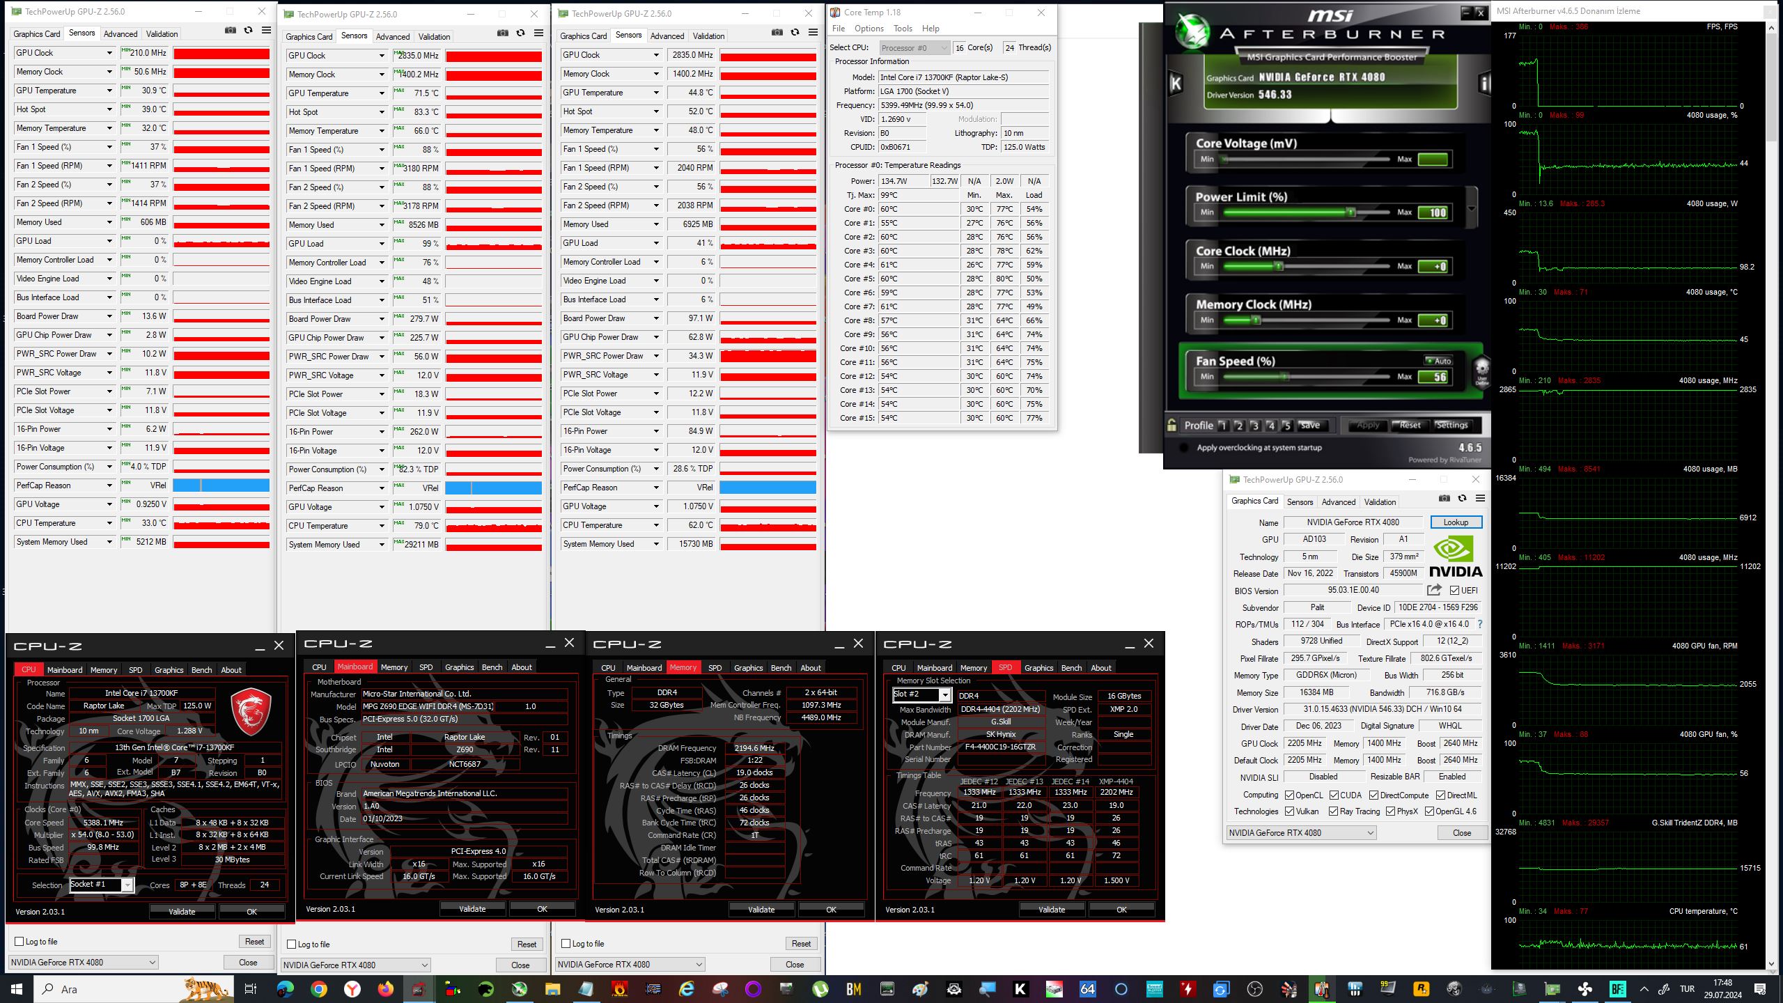1783x1003 pixels.
Task: Open uTorrent icon on taskbar
Action: tap(820, 988)
